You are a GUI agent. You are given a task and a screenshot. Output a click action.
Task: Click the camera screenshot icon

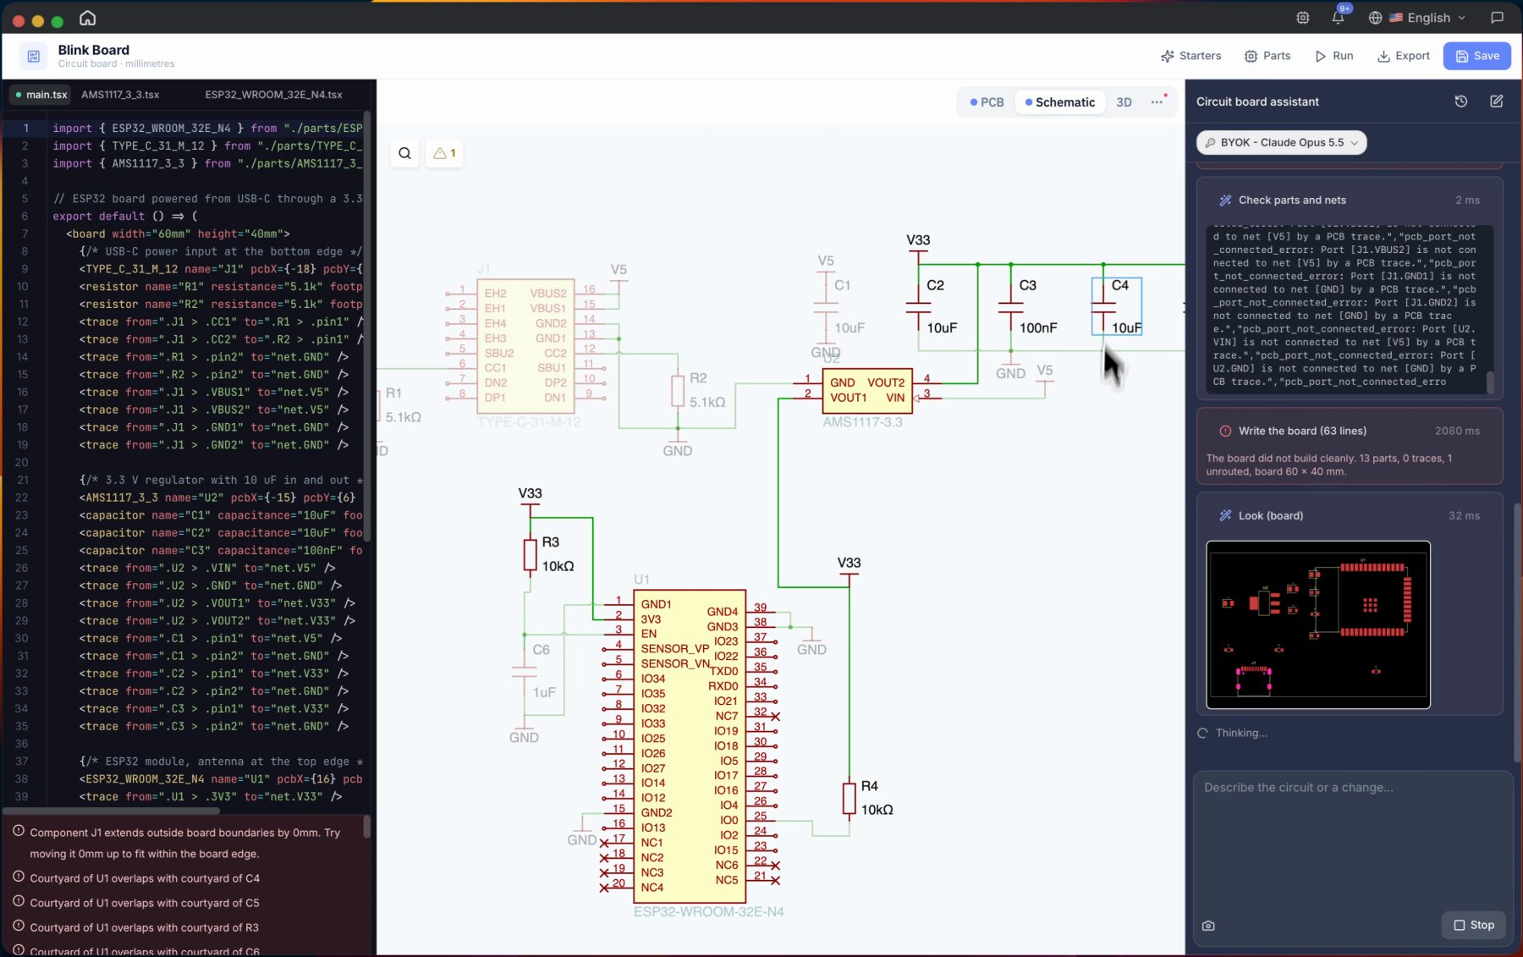coord(1208,926)
